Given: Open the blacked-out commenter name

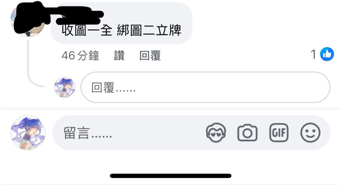Looking at the screenshot, I should [x=79, y=16].
